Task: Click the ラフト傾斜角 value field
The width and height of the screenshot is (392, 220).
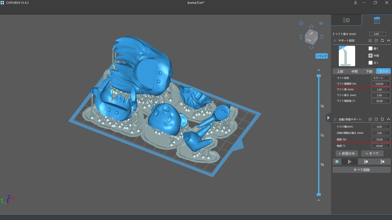Action: [x=381, y=101]
